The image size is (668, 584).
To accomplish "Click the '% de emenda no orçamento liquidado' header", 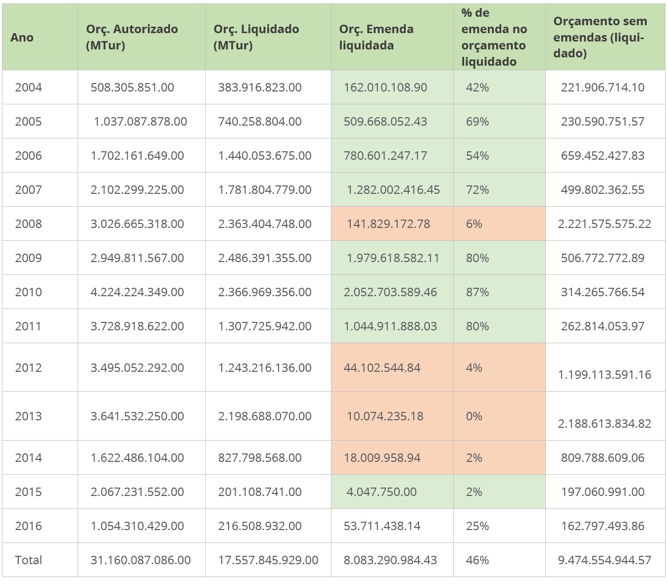I will [493, 38].
